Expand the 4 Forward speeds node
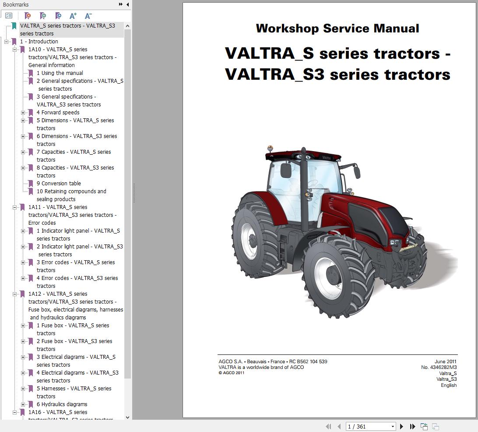The width and height of the screenshot is (478, 432). pos(23,113)
